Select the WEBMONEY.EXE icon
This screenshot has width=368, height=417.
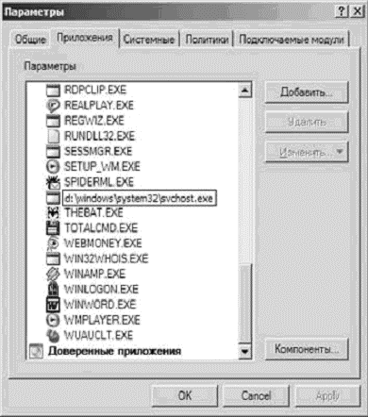coord(53,243)
